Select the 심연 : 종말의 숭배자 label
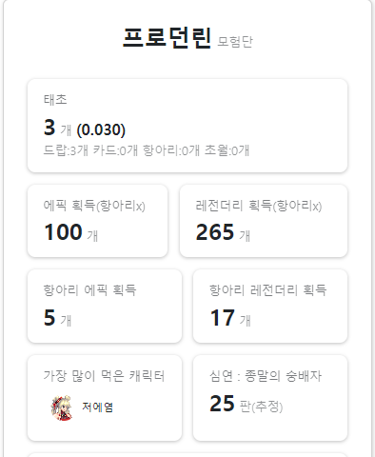 click(x=266, y=376)
